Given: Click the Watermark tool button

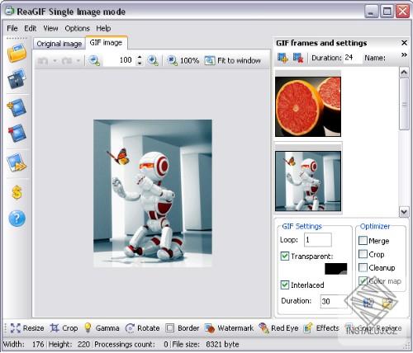Looking at the screenshot, I should pyautogui.click(x=229, y=328).
